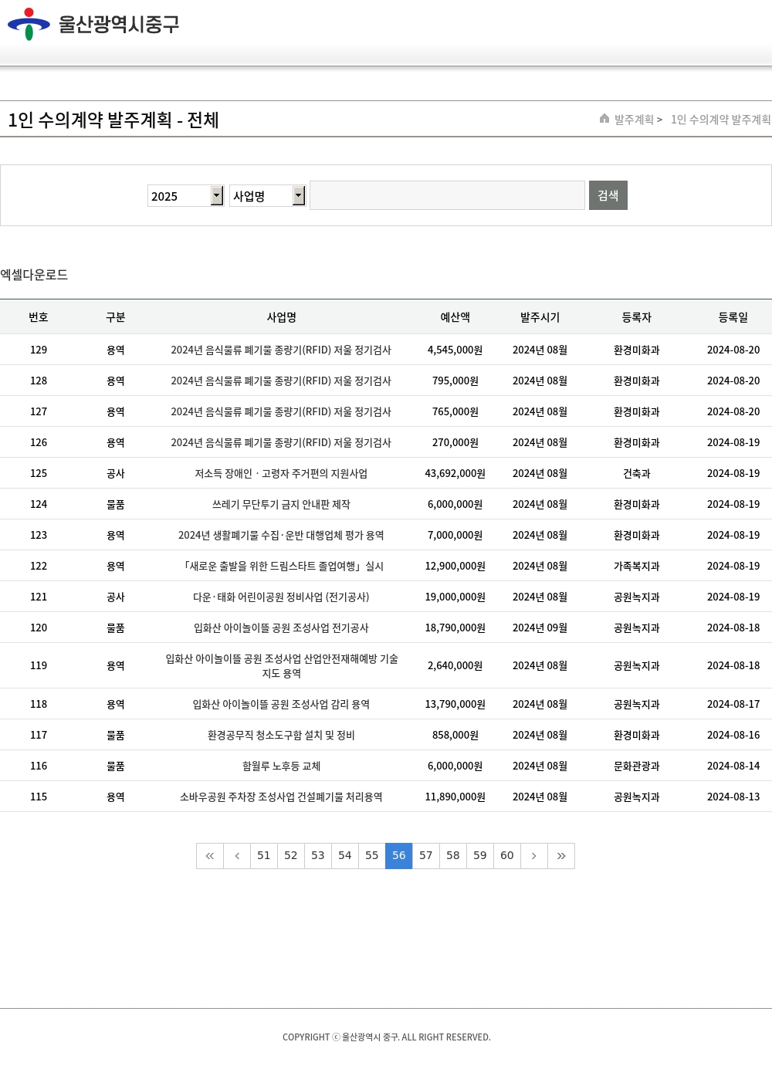
Task: Click date 2024-08-13 cell
Action: [733, 797]
